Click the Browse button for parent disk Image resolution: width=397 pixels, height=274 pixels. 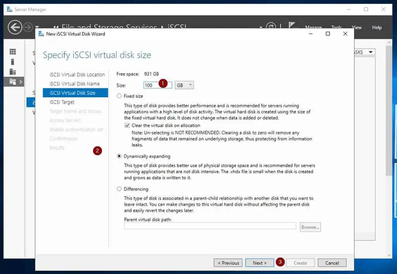[x=310, y=227]
